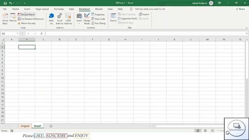The image size is (249, 140).
Task: Open Ribbon Display Options
Action: coord(219,3)
